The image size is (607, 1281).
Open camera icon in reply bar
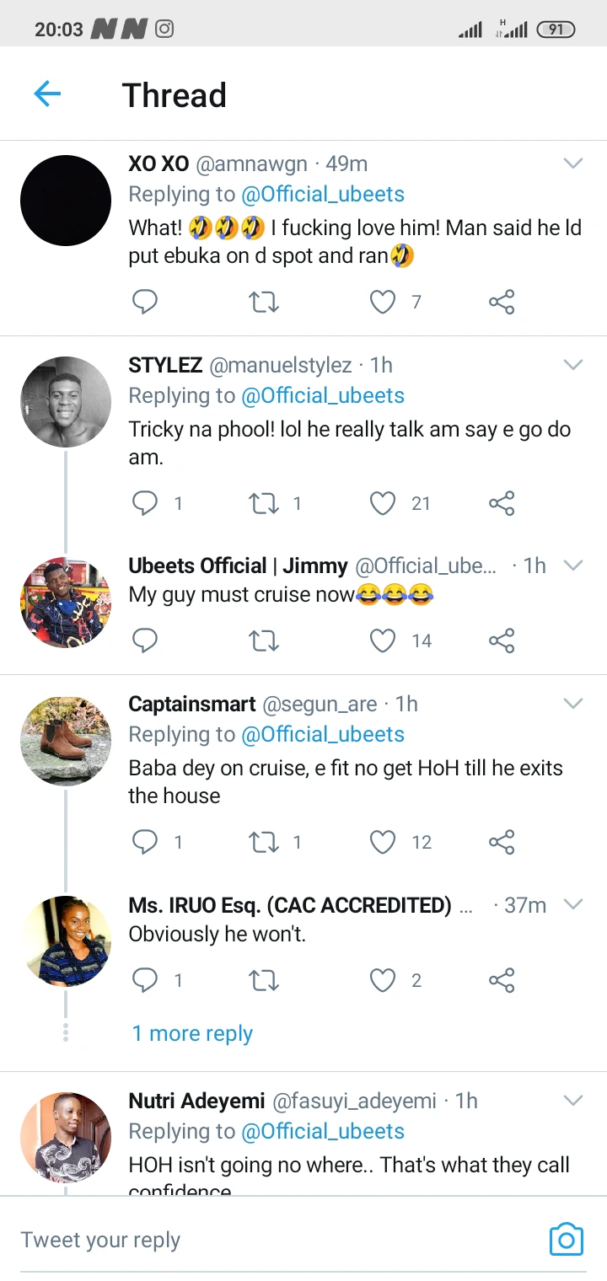point(566,1240)
